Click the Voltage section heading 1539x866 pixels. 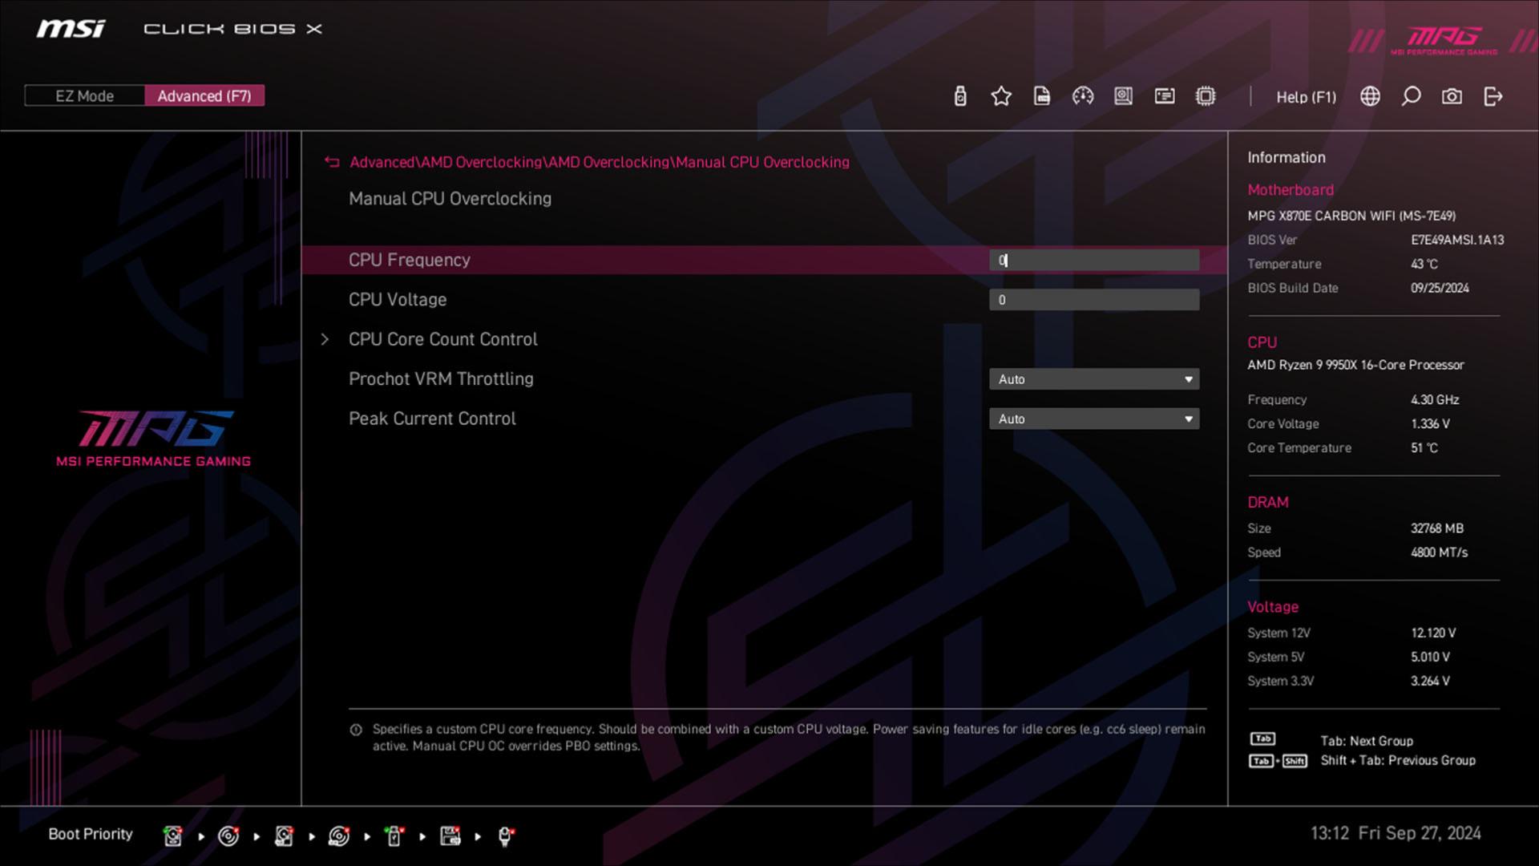click(x=1273, y=607)
